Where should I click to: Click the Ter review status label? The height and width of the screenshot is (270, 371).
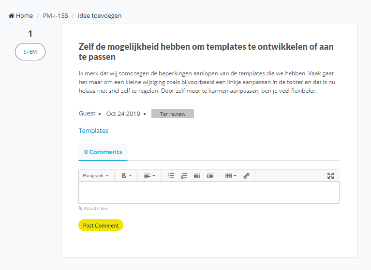click(173, 114)
